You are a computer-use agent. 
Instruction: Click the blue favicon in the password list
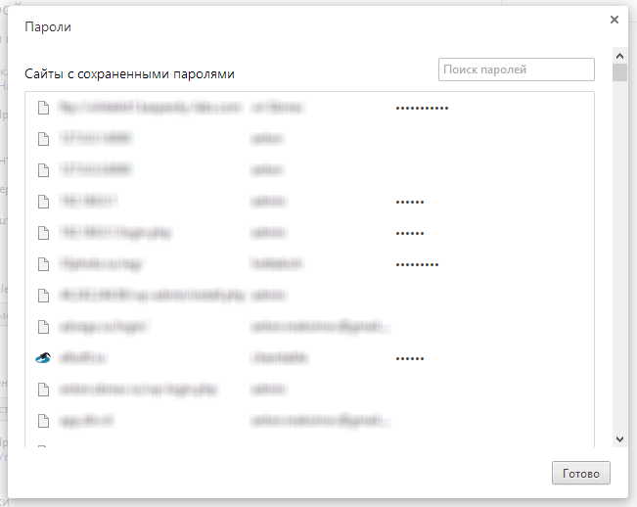(42, 358)
